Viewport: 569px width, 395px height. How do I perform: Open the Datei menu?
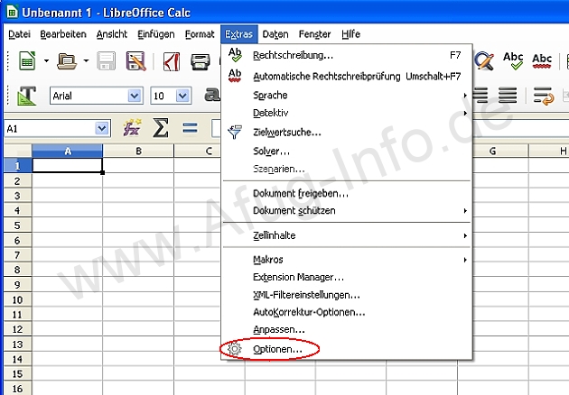tap(19, 34)
